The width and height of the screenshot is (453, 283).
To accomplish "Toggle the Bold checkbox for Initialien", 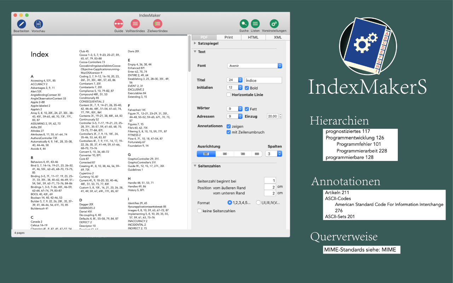I will (247, 88).
